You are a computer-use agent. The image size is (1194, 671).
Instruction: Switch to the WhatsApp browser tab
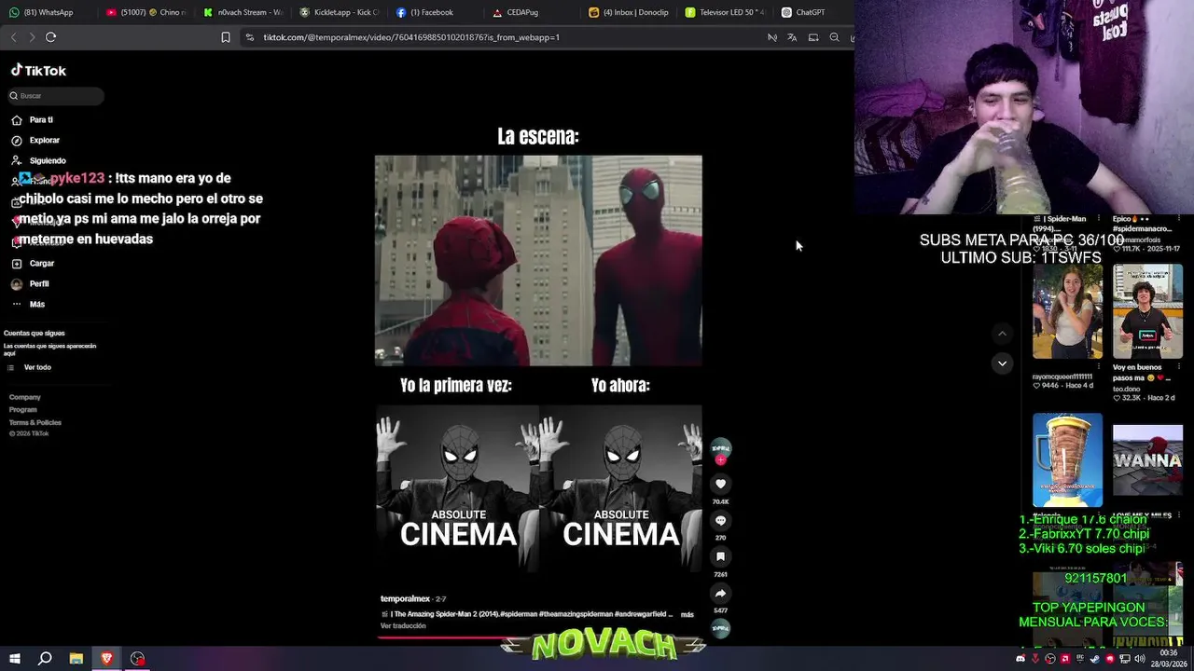pos(48,12)
